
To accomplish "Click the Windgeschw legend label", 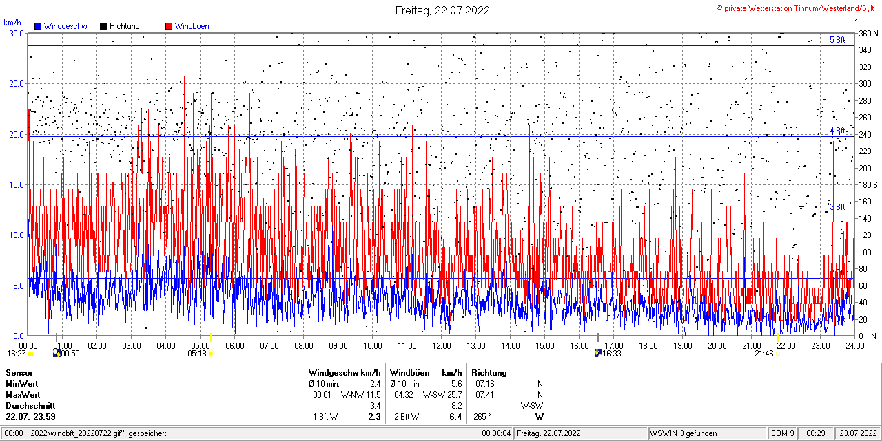I will tap(65, 26).
